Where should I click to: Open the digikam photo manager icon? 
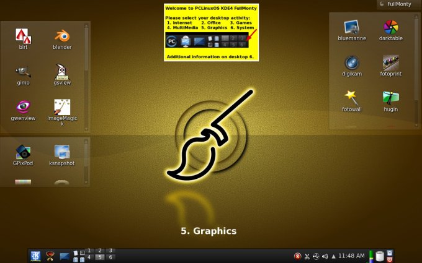(352, 63)
